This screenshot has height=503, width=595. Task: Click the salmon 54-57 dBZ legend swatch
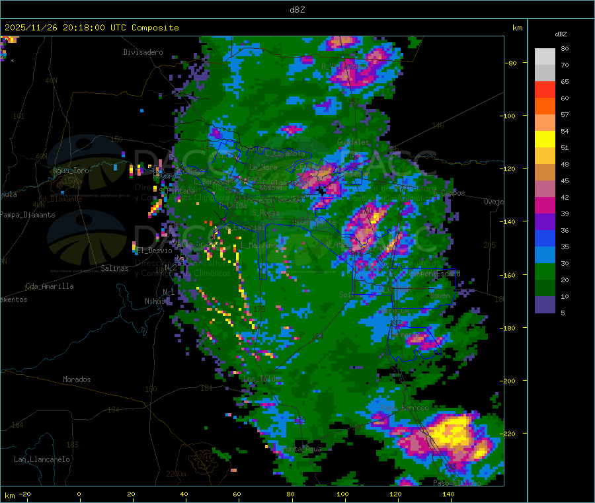[x=545, y=123]
